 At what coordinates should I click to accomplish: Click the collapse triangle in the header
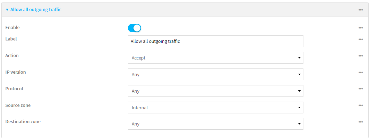[7, 10]
